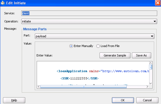161x104 pixels.
Task: Open the Operation dropdown showing initiate
Action: coord(89,21)
